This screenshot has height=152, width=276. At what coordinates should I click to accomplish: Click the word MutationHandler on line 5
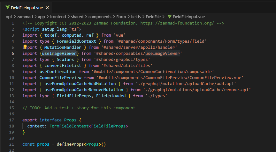(x=63, y=47)
